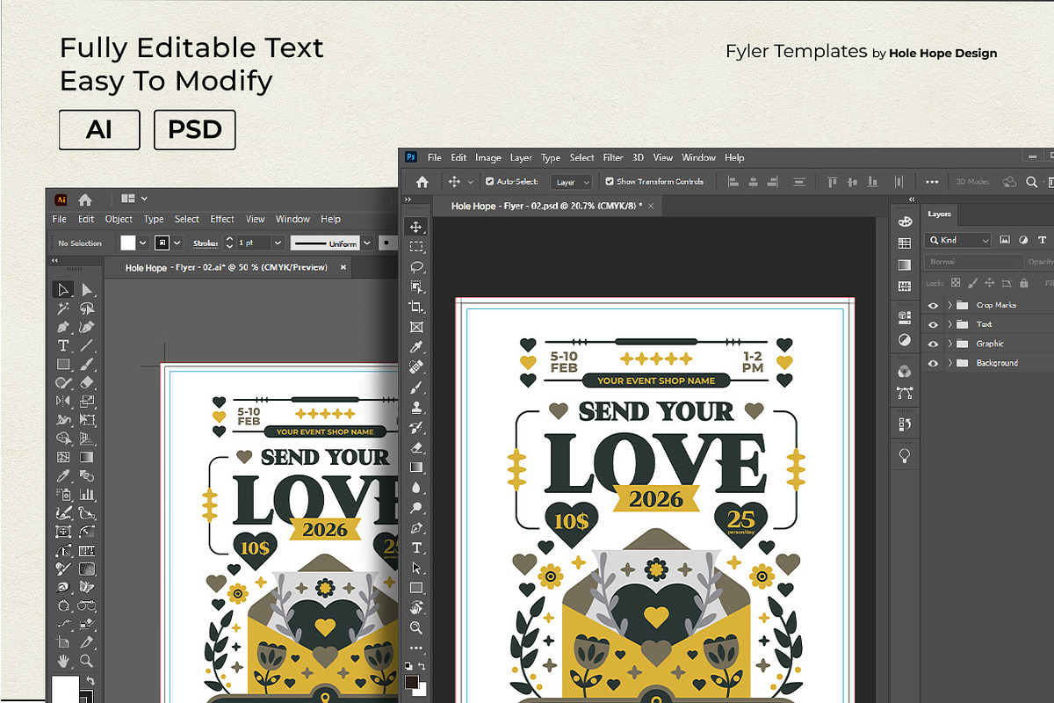Click the AI format badge
Viewport: 1054px width, 703px height.
tap(99, 130)
